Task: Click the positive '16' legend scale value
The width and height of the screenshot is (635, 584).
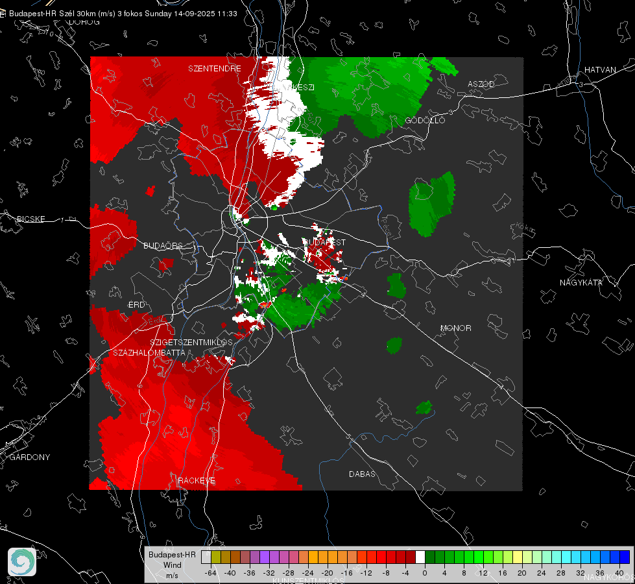Action: tap(503, 573)
